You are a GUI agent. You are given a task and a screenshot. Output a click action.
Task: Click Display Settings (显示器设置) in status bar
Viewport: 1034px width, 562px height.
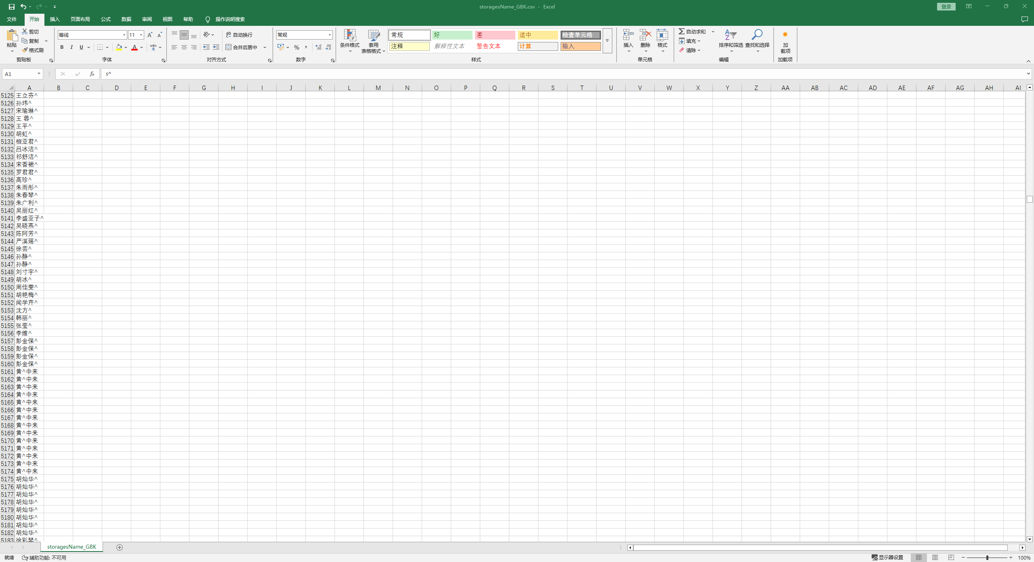click(x=887, y=557)
